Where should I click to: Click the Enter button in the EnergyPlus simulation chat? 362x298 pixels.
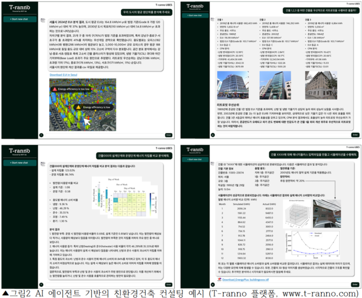click(x=355, y=285)
